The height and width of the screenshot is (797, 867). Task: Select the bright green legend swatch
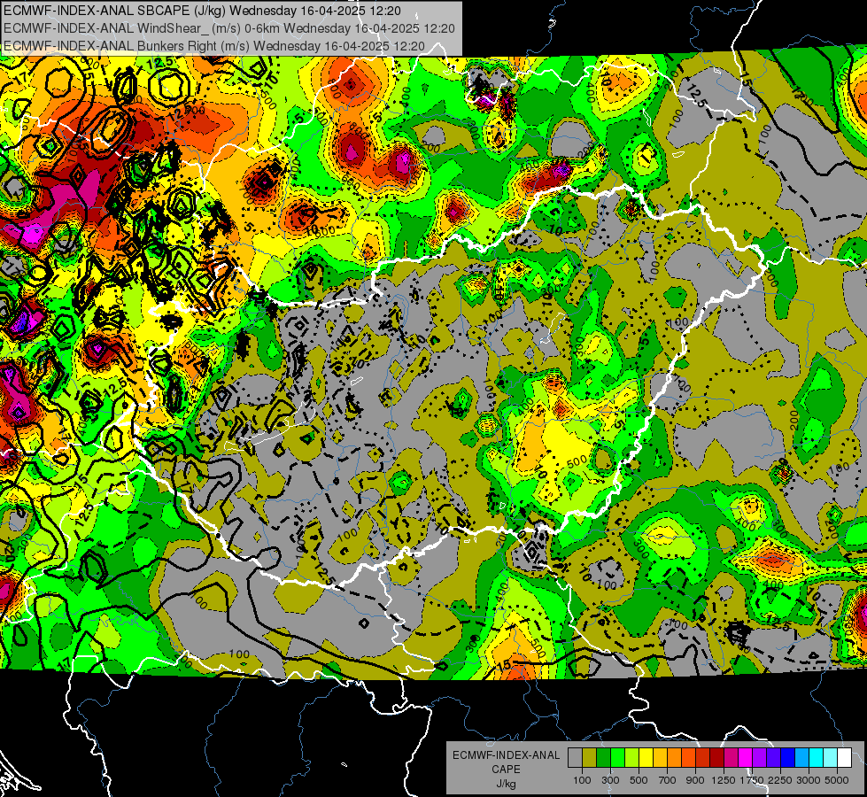(617, 758)
